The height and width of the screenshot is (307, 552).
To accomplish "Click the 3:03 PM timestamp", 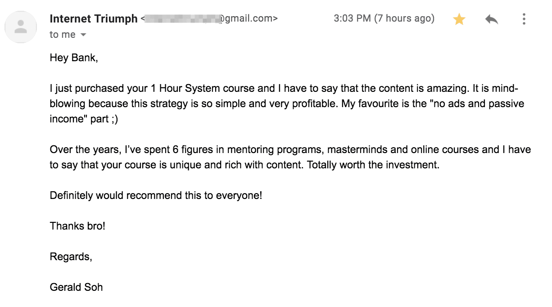I will click(384, 19).
